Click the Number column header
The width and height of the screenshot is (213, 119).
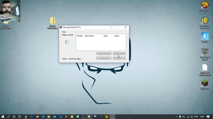(x=80, y=36)
